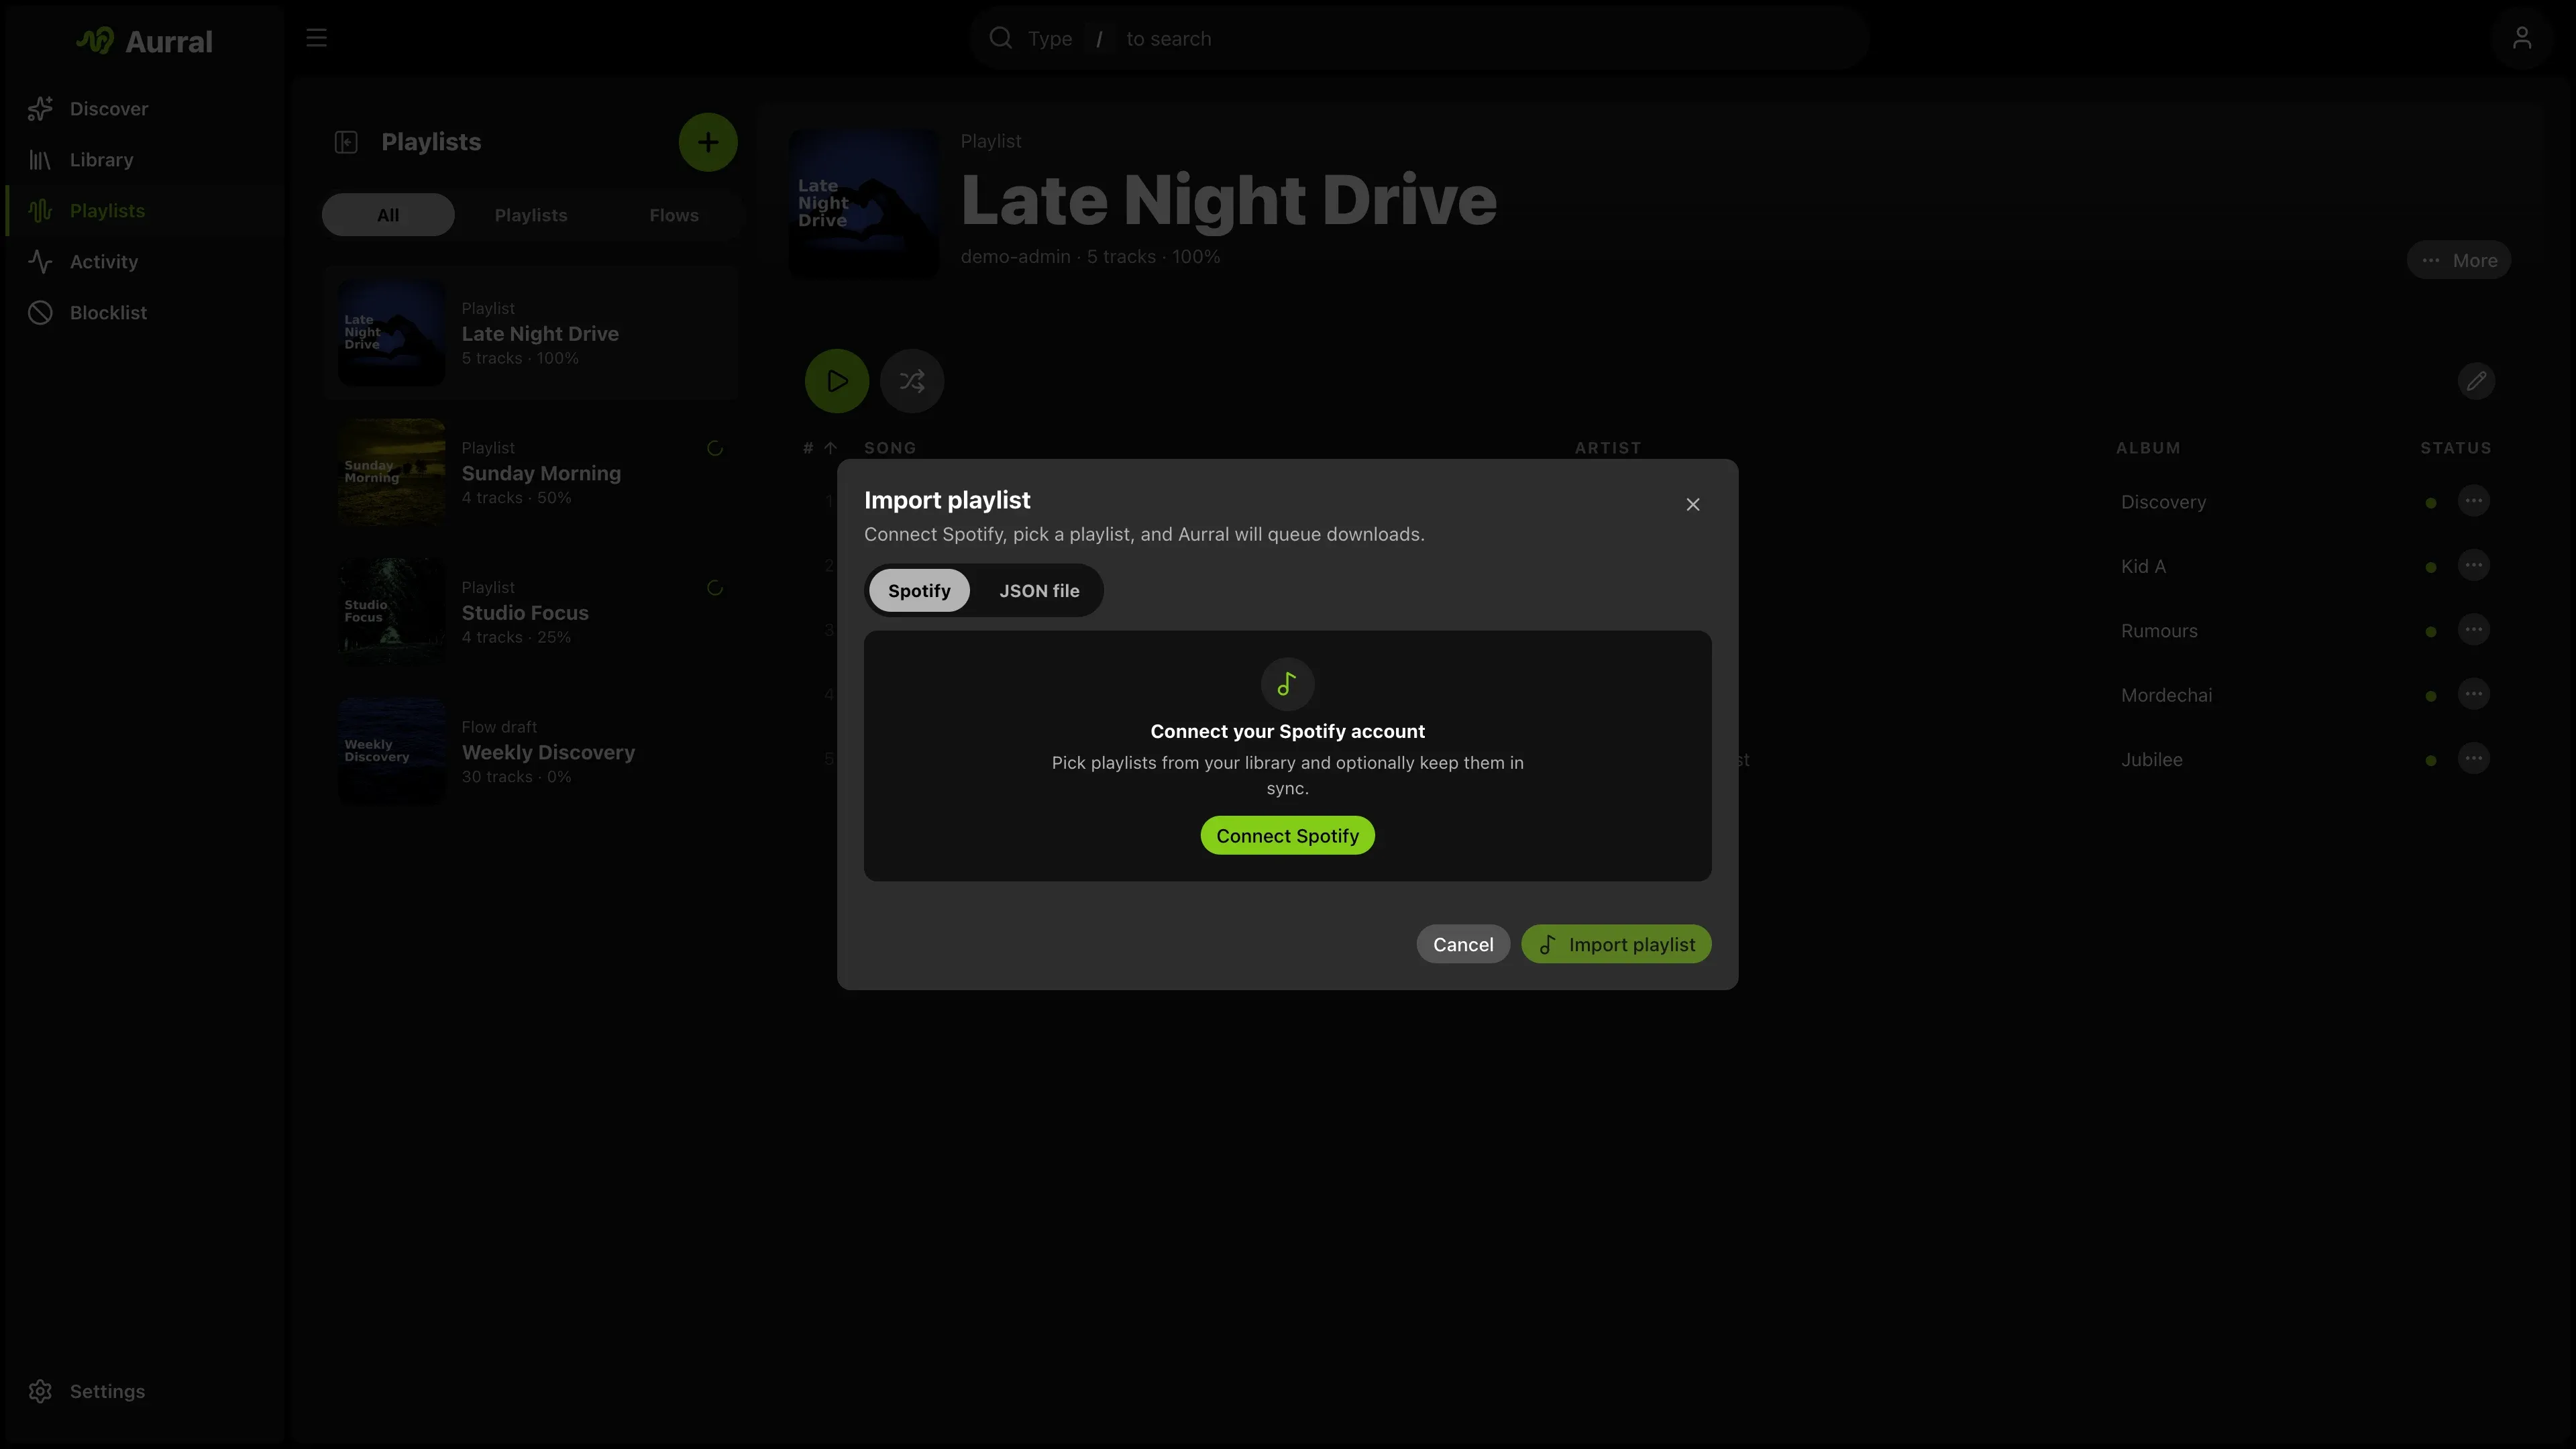Click the green status dot for Discovery

(x=2430, y=503)
